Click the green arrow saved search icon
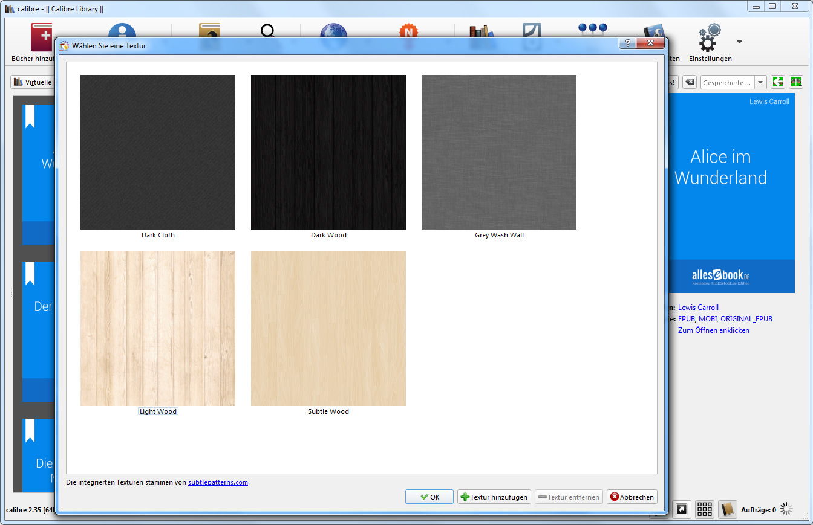Screen dimensions: 813x525 pyautogui.click(x=778, y=82)
